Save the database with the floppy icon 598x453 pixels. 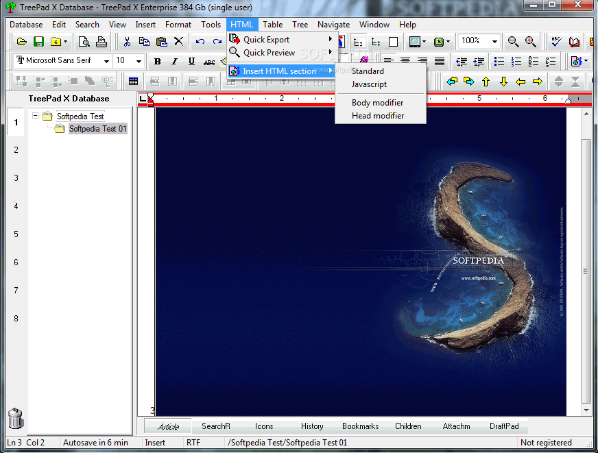(38, 41)
